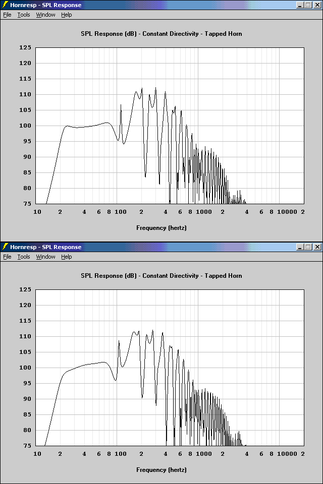The image size is (323, 484).
Task: Close the upper Hornresp window
Action: (x=317, y=5)
